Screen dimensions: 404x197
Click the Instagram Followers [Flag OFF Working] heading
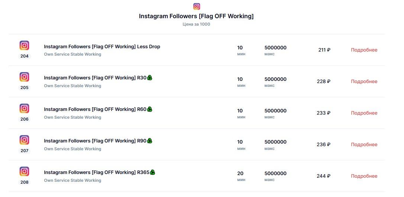[196, 16]
